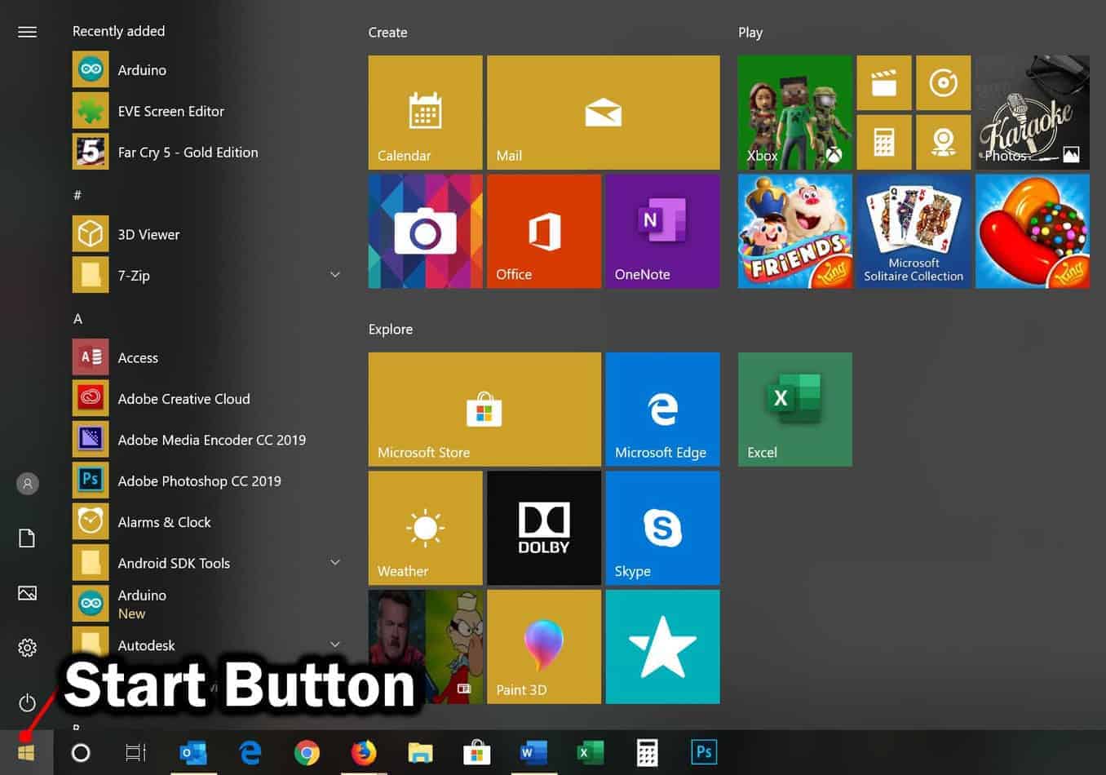Open the teal star tile
This screenshot has width=1106, height=775.
[662, 647]
